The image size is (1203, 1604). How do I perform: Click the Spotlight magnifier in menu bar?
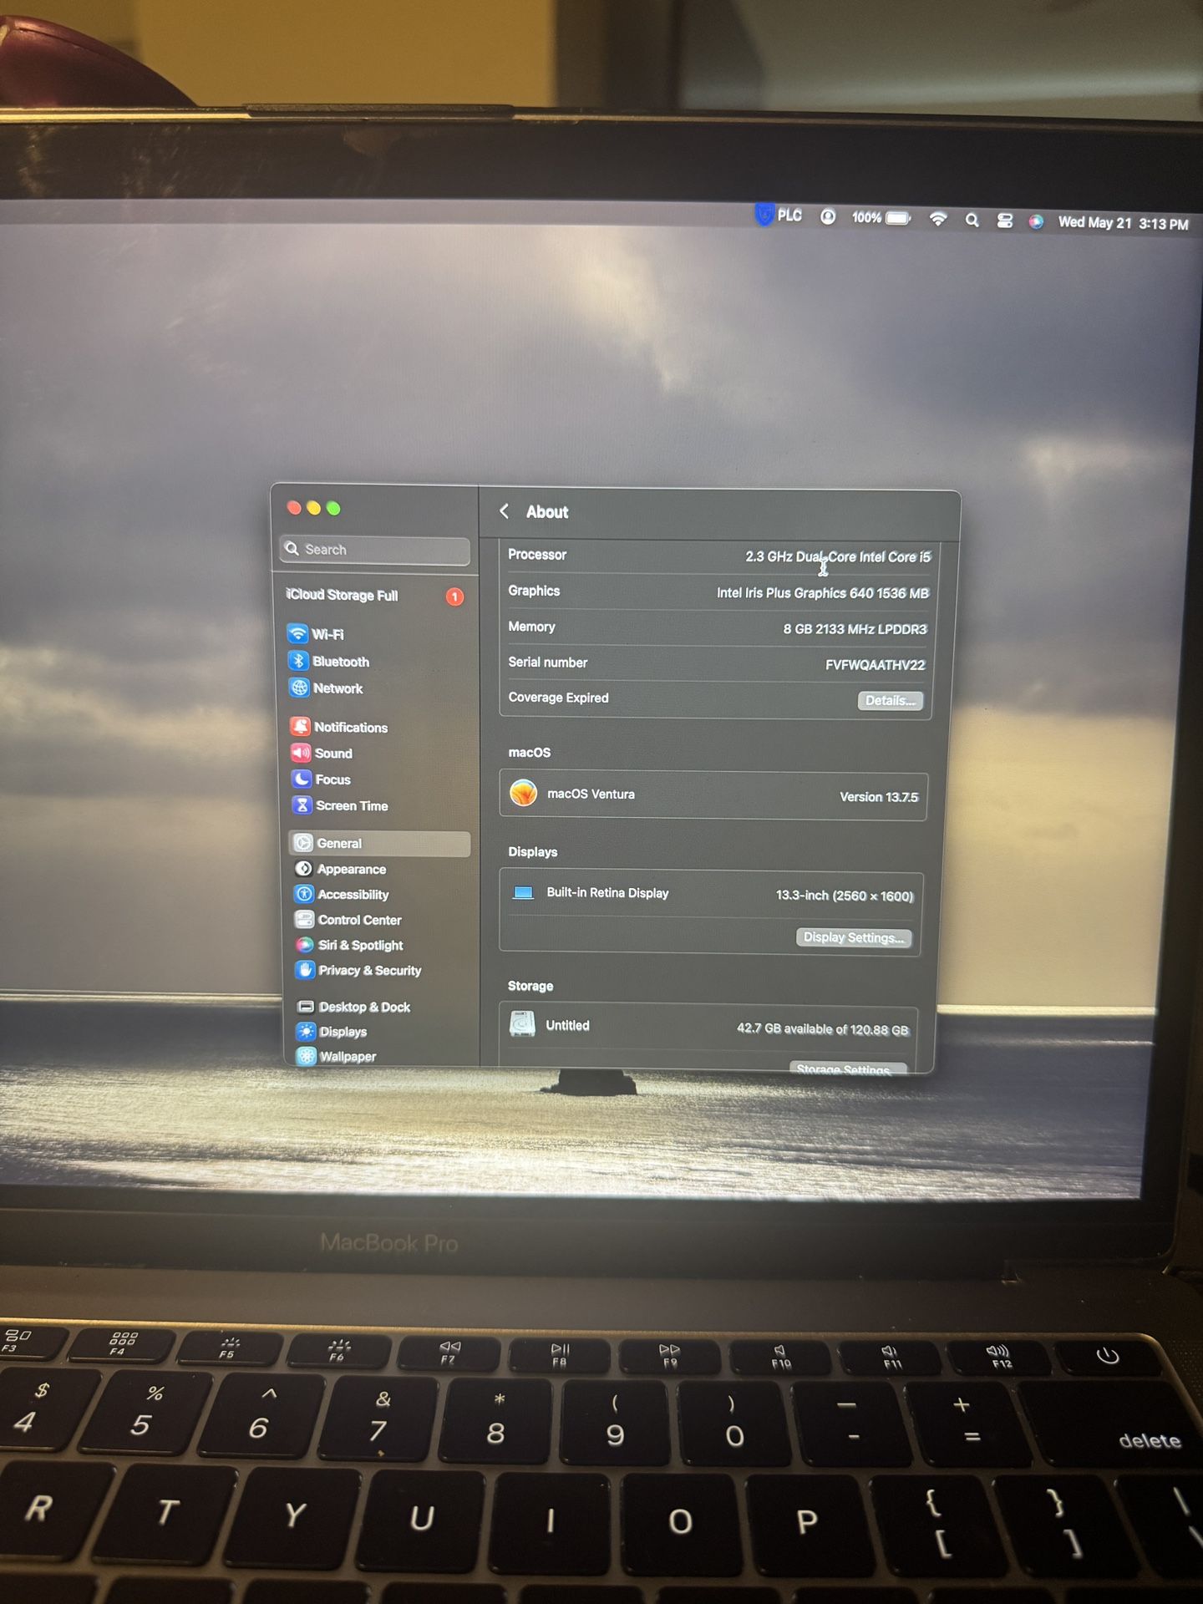pos(972,220)
